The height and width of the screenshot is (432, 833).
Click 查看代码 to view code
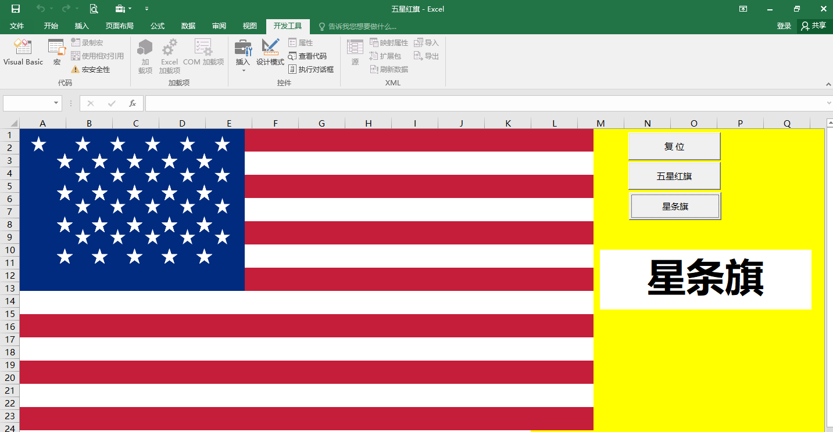(x=308, y=56)
